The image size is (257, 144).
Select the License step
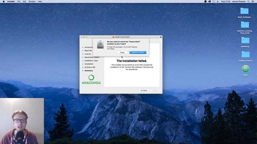point(88,54)
